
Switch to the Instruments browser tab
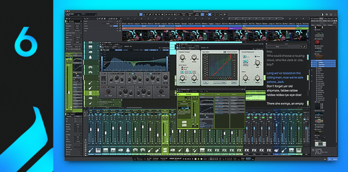pos(316,19)
